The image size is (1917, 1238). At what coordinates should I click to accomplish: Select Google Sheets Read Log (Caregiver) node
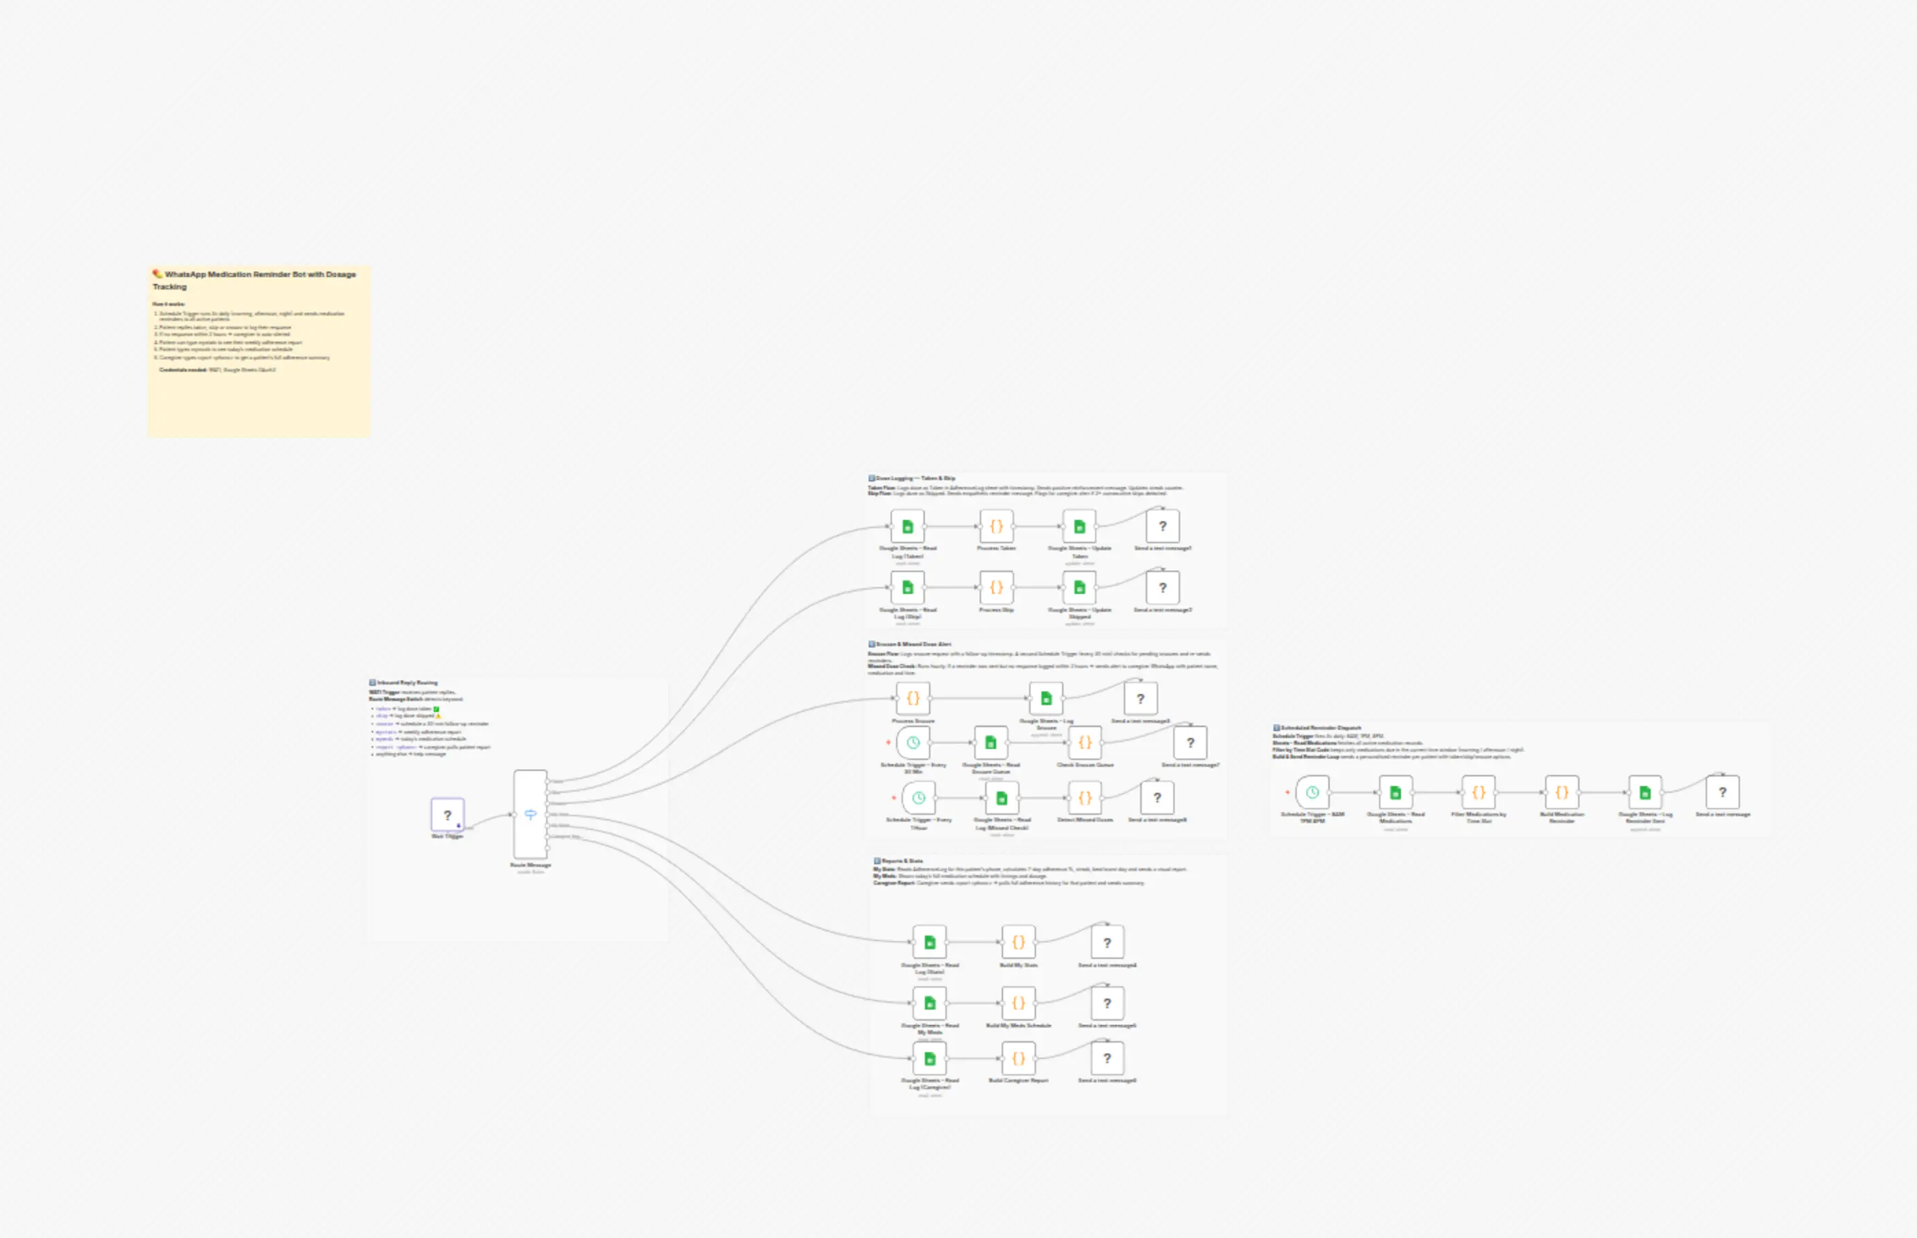pos(930,1059)
